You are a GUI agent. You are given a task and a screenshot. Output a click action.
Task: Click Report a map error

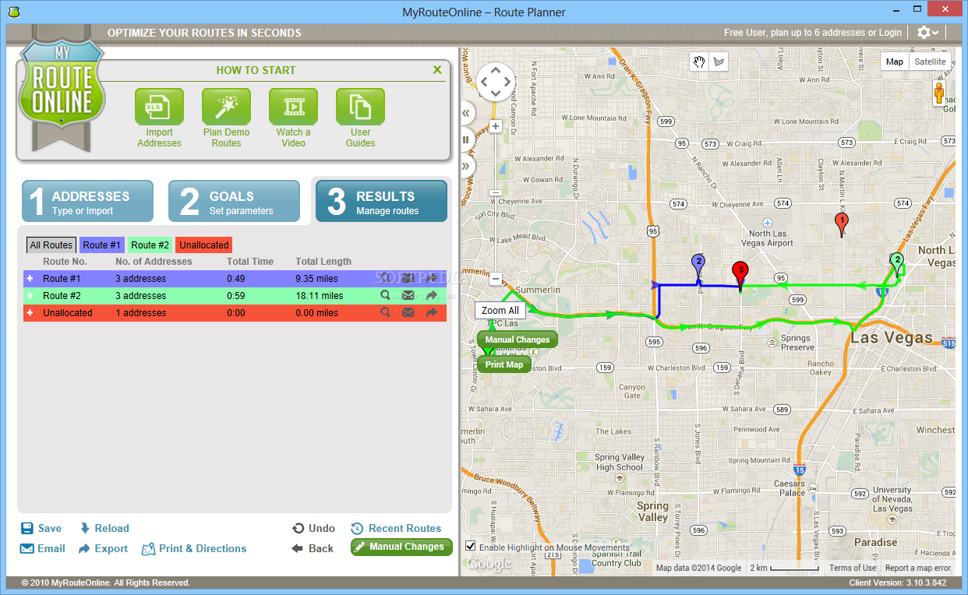918,568
